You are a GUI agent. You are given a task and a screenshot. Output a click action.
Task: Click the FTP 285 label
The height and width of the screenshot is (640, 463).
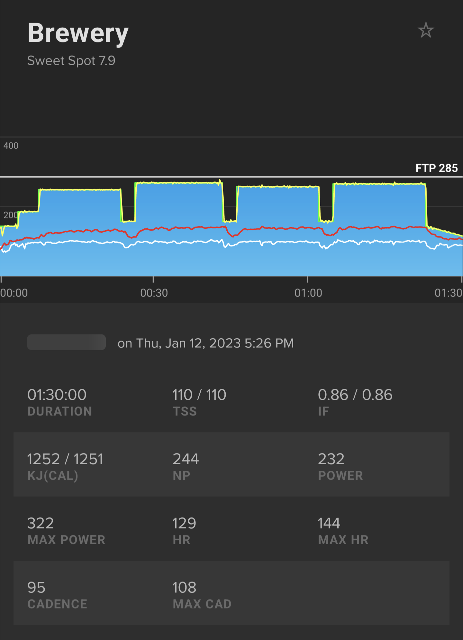436,168
